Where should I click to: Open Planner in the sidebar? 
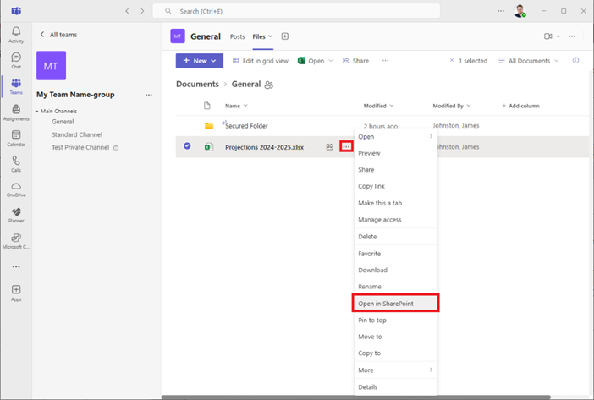(x=16, y=215)
